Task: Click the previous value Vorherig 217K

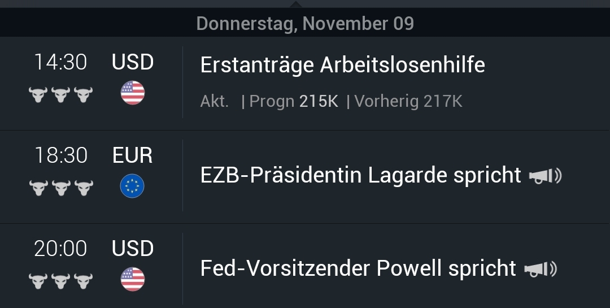Action: click(408, 102)
